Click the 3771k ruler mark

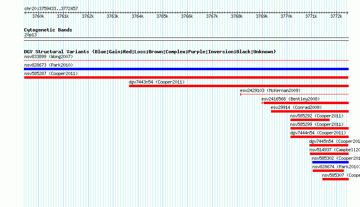[x=311, y=16]
